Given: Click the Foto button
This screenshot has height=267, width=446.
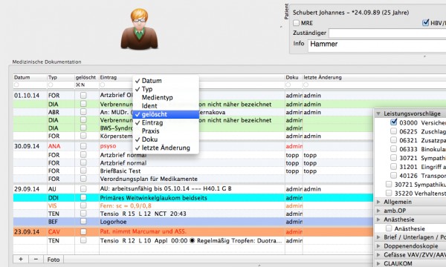Looking at the screenshot, I should click(x=54, y=260).
